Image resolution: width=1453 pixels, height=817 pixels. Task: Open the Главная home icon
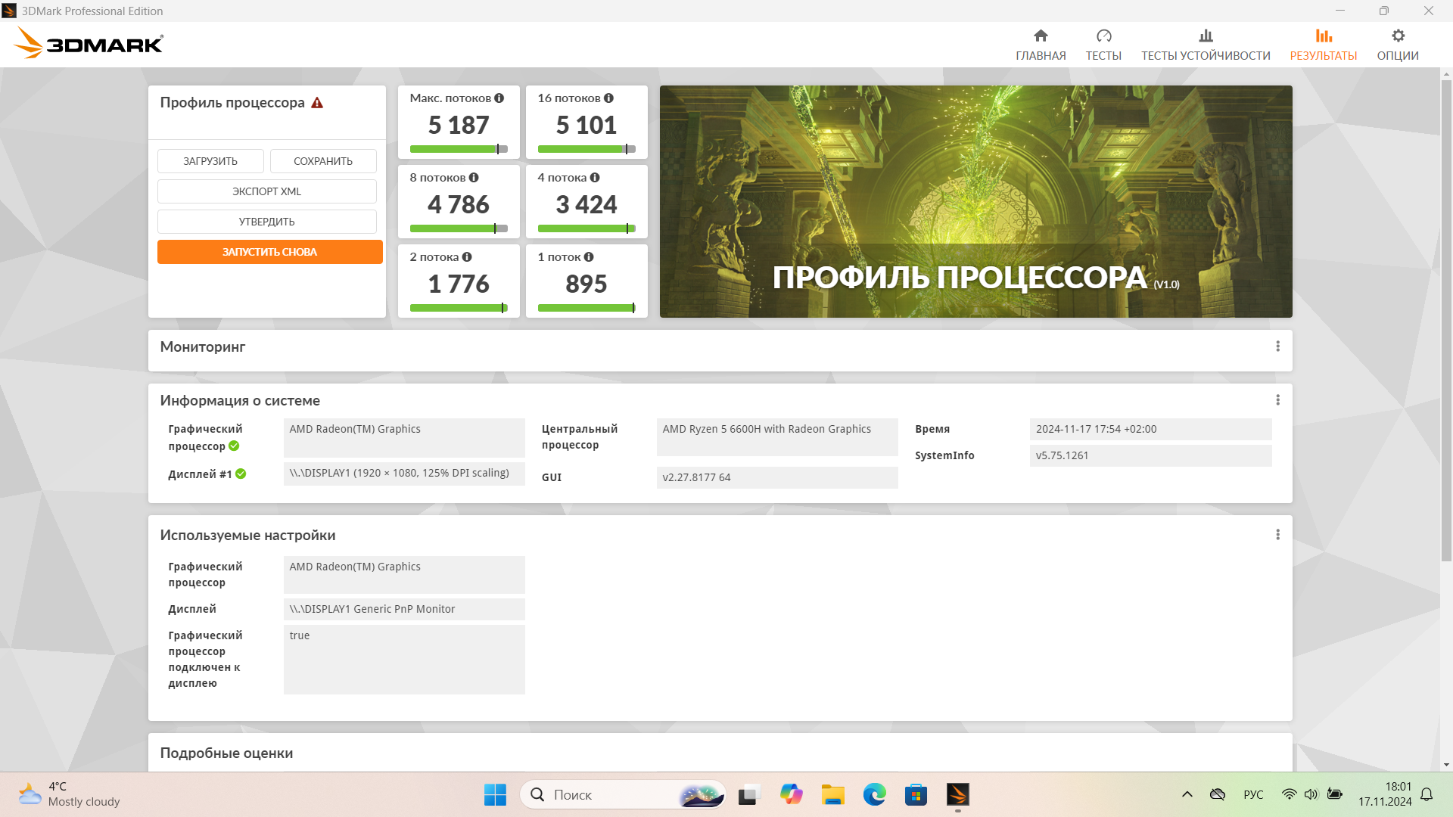[x=1041, y=36]
